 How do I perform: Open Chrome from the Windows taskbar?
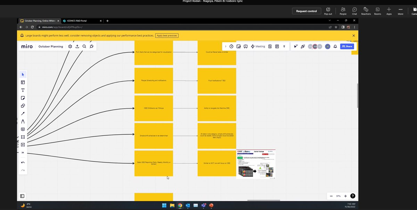pos(180,205)
